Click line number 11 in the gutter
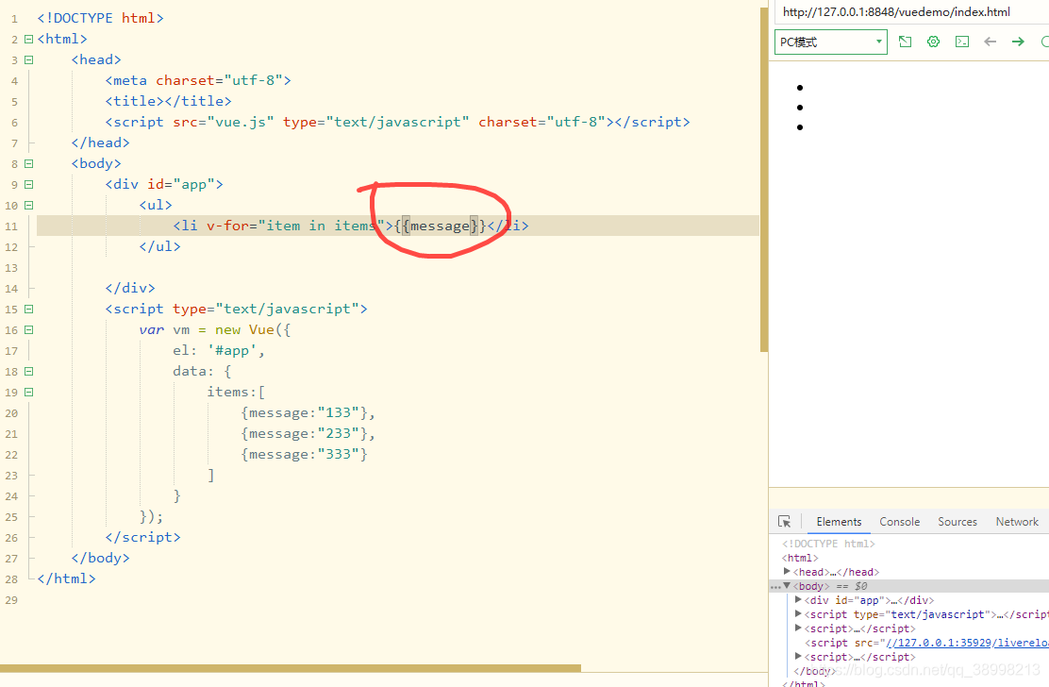1049x687 pixels. 11,226
